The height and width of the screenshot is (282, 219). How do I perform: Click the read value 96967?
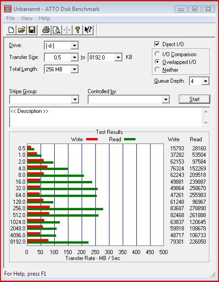tap(199, 202)
